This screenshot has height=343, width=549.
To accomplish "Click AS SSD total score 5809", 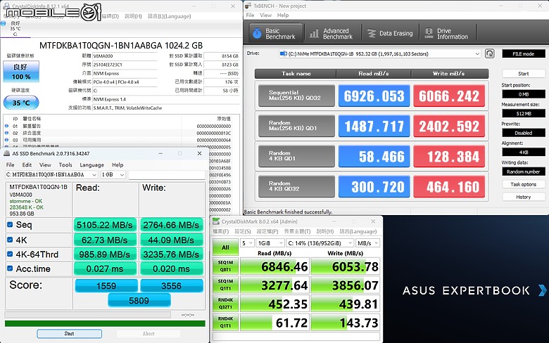I will pyautogui.click(x=139, y=300).
